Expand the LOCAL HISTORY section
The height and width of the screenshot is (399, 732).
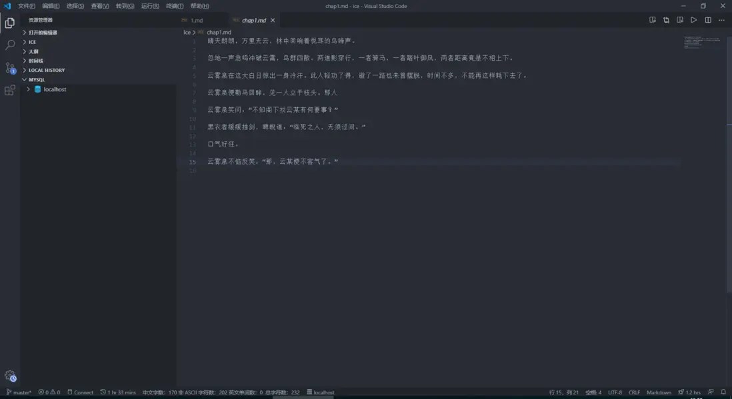[46, 70]
